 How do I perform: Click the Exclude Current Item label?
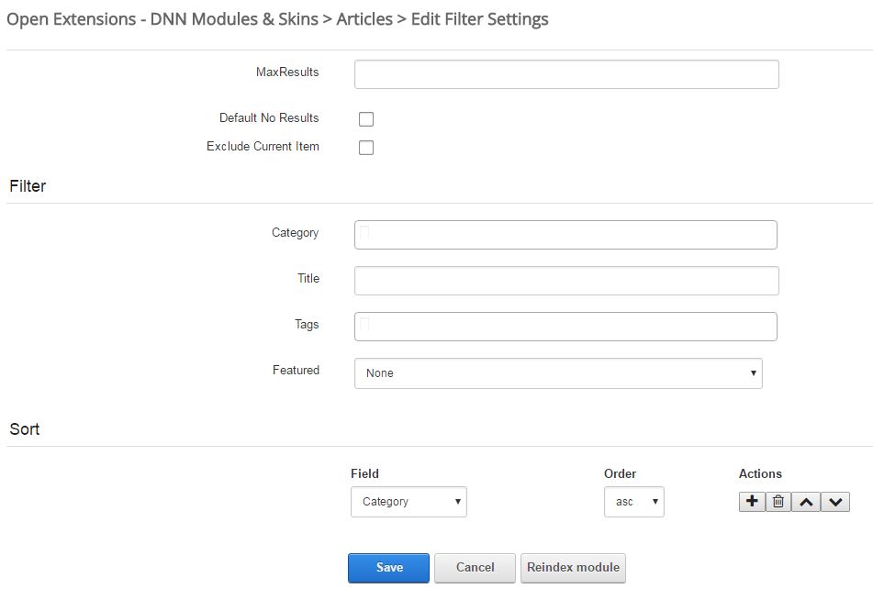pos(263,147)
